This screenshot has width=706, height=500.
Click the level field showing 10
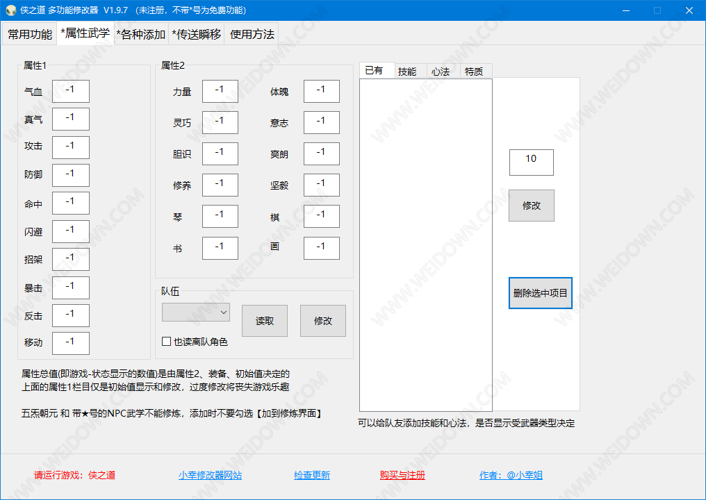(x=532, y=162)
